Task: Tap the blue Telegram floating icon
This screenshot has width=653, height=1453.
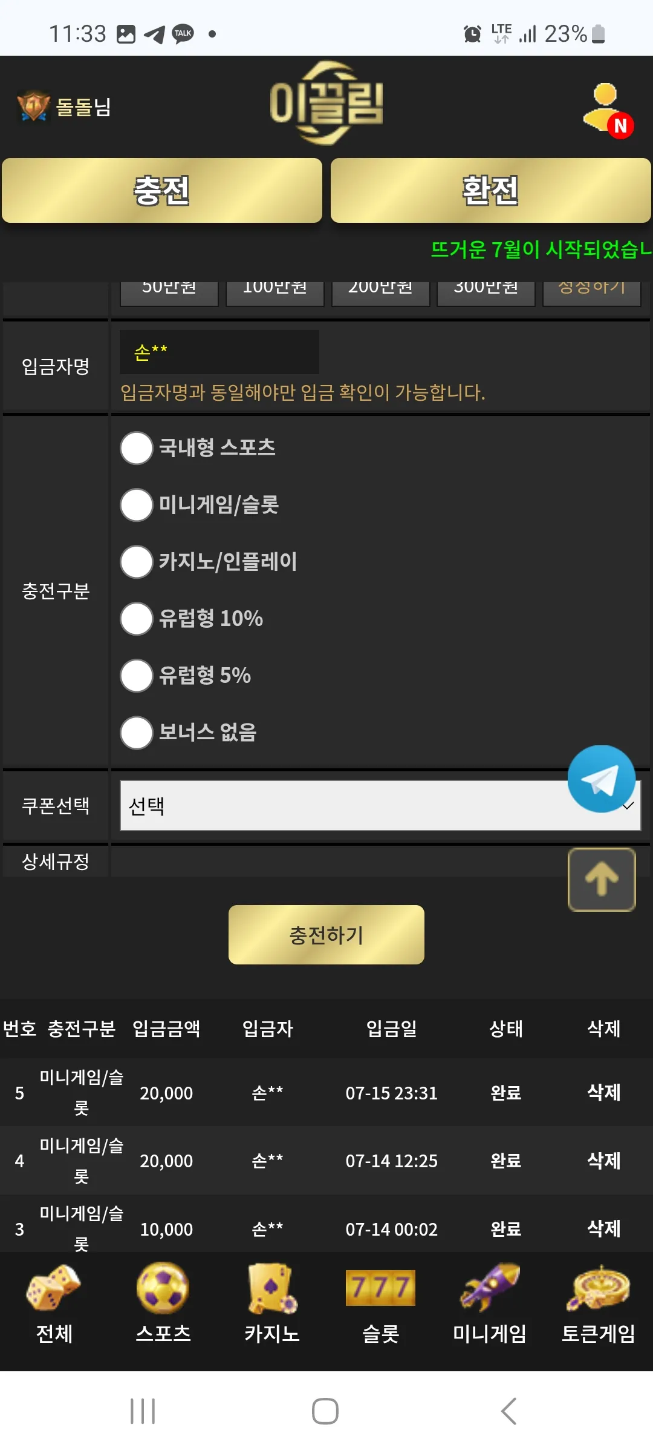Action: (x=601, y=779)
